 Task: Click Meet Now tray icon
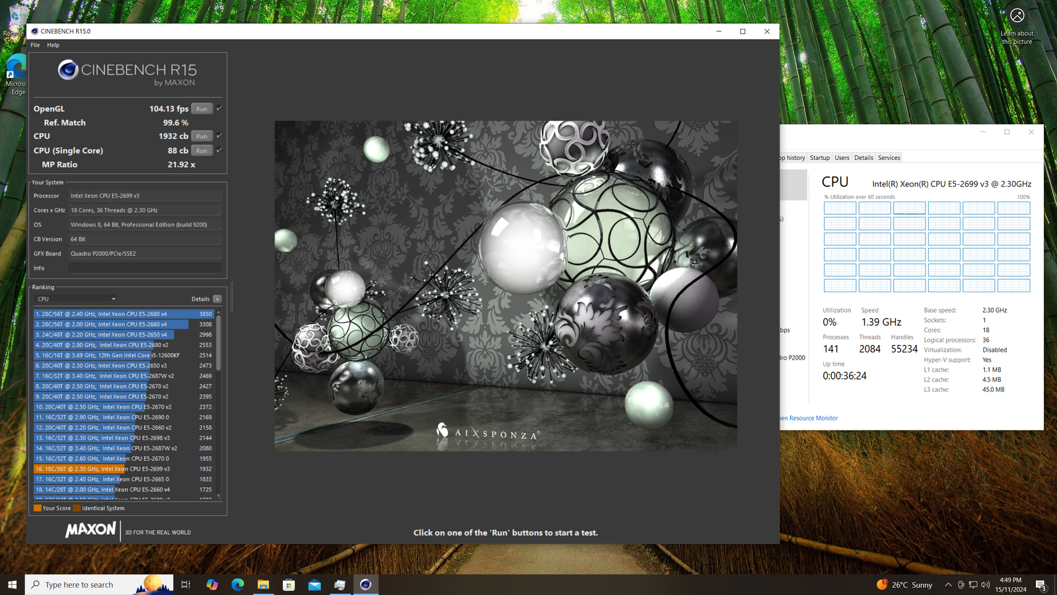point(961,584)
